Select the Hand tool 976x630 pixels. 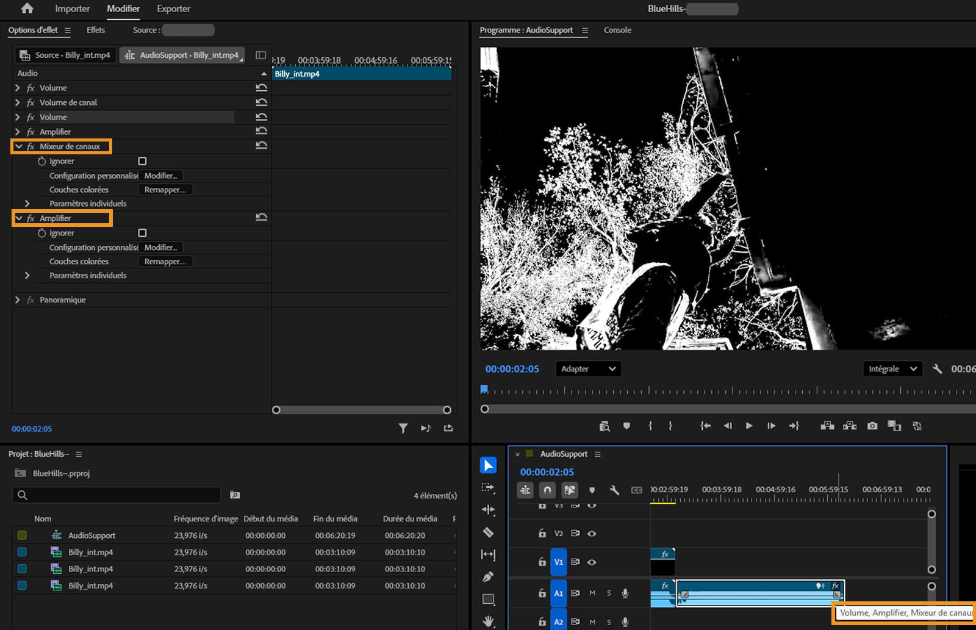tap(488, 621)
